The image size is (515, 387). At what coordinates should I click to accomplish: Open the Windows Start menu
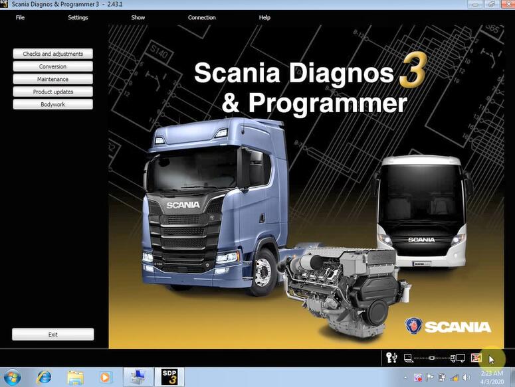[13, 377]
